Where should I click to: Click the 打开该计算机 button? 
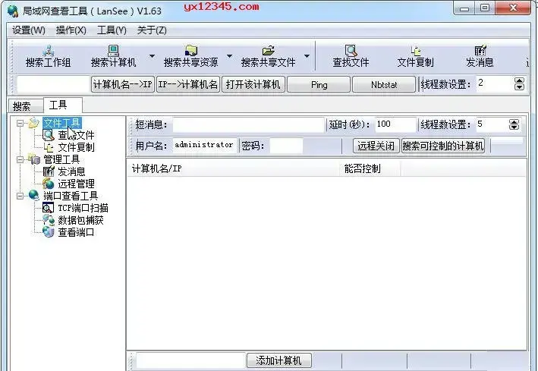tap(253, 84)
